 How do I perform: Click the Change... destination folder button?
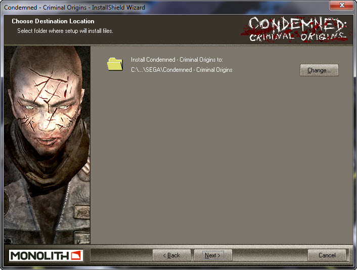tap(319, 70)
